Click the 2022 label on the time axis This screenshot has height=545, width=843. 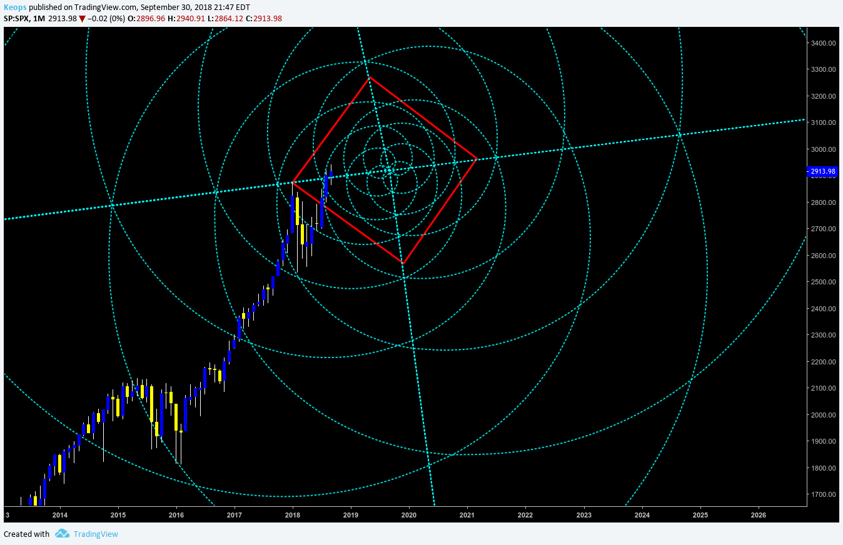(525, 516)
